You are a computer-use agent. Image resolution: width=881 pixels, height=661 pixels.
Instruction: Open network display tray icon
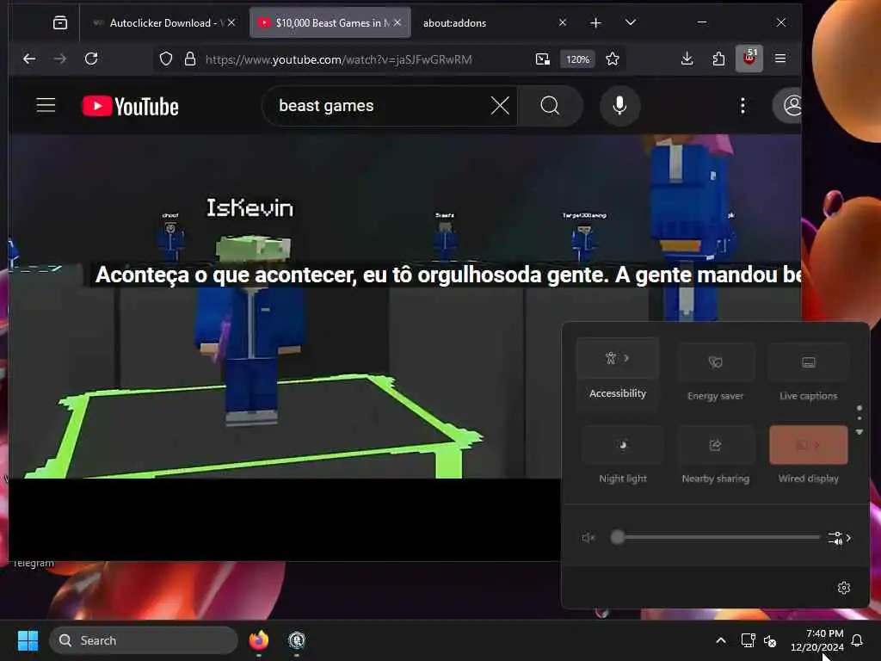coord(748,640)
